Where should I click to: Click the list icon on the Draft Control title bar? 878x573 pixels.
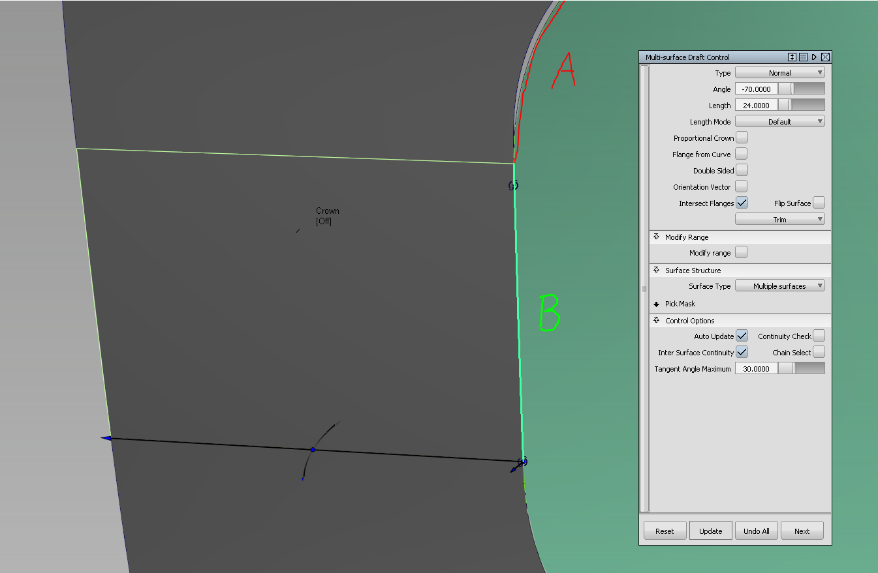(x=803, y=57)
